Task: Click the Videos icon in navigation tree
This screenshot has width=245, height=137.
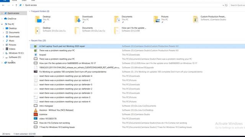Action: pos(7,49)
